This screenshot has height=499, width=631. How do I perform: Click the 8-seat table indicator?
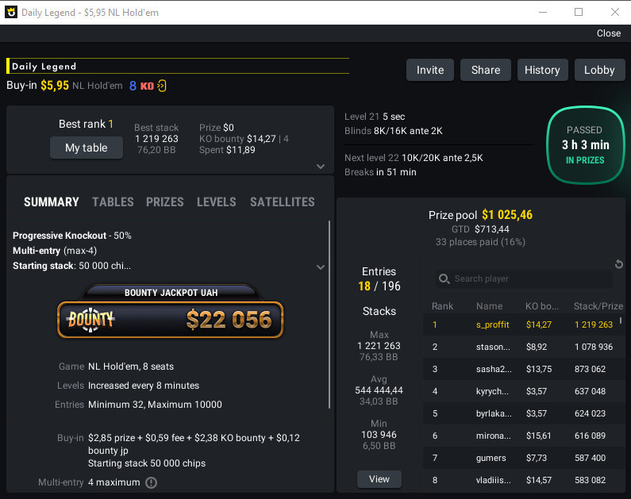[x=133, y=86]
